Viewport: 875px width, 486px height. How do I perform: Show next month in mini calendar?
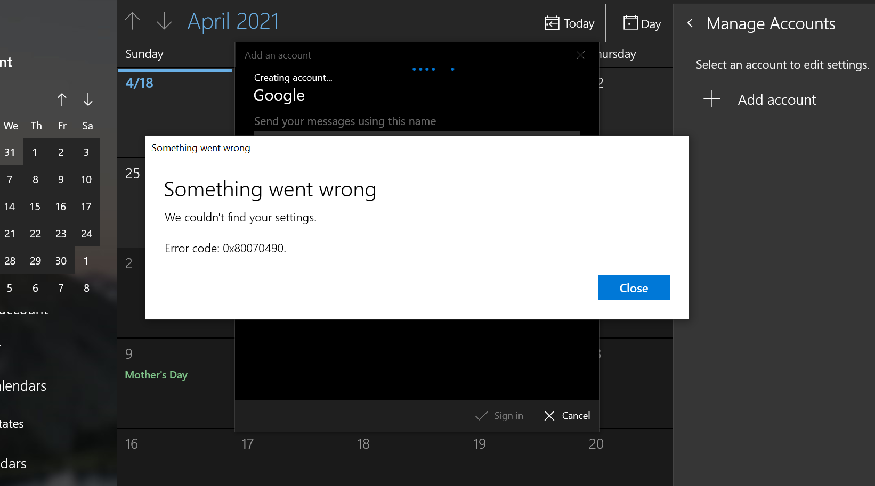point(88,100)
